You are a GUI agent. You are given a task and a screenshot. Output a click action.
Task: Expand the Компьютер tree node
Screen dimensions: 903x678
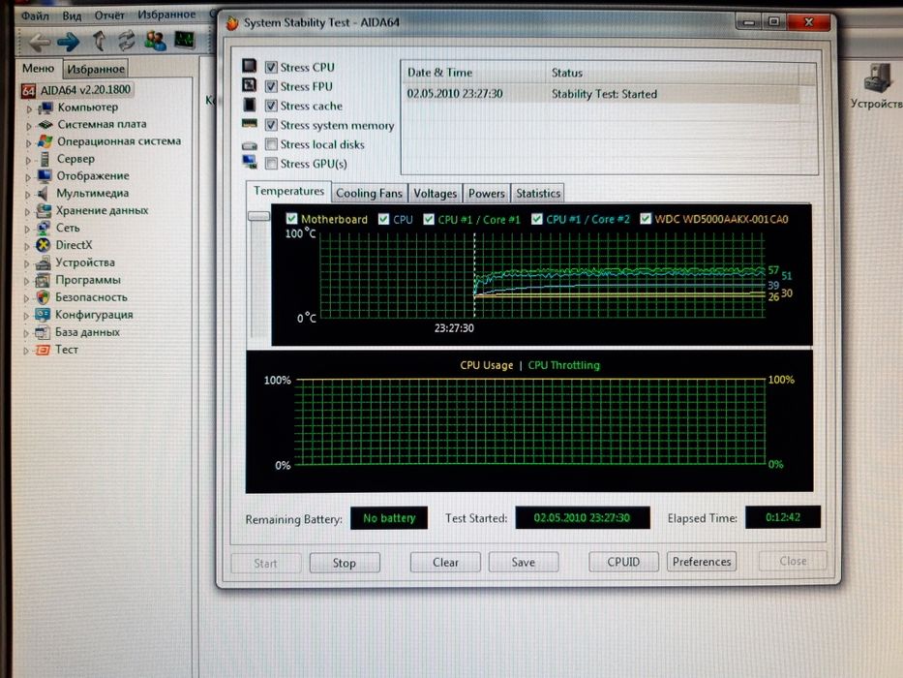pos(29,108)
